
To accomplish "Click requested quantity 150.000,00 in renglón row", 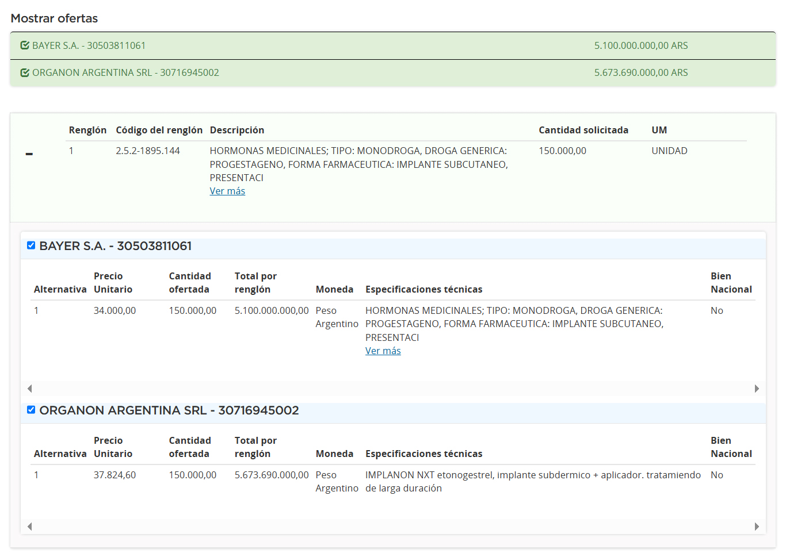I will [x=562, y=151].
